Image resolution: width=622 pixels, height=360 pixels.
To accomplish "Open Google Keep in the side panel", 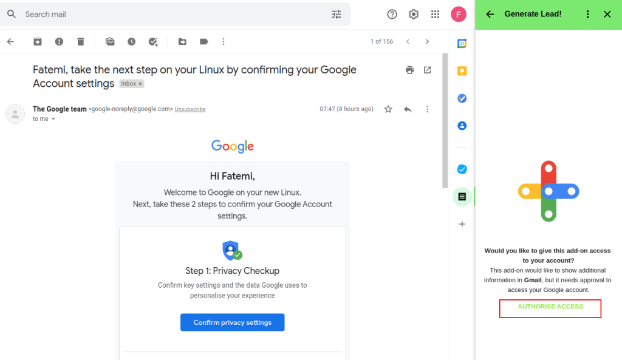I will pos(462,70).
